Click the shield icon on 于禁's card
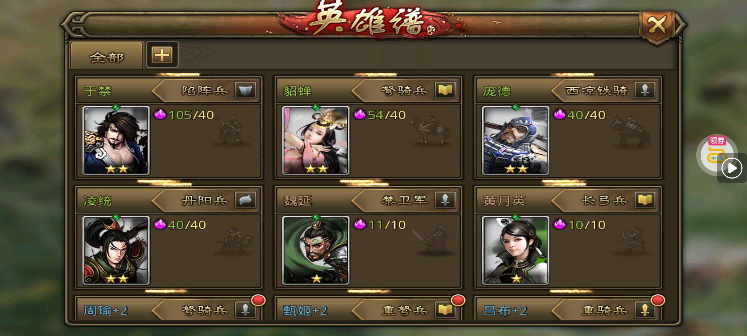 coord(246,90)
